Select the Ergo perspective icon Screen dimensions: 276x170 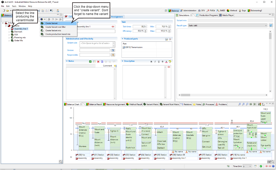tap(242, 11)
